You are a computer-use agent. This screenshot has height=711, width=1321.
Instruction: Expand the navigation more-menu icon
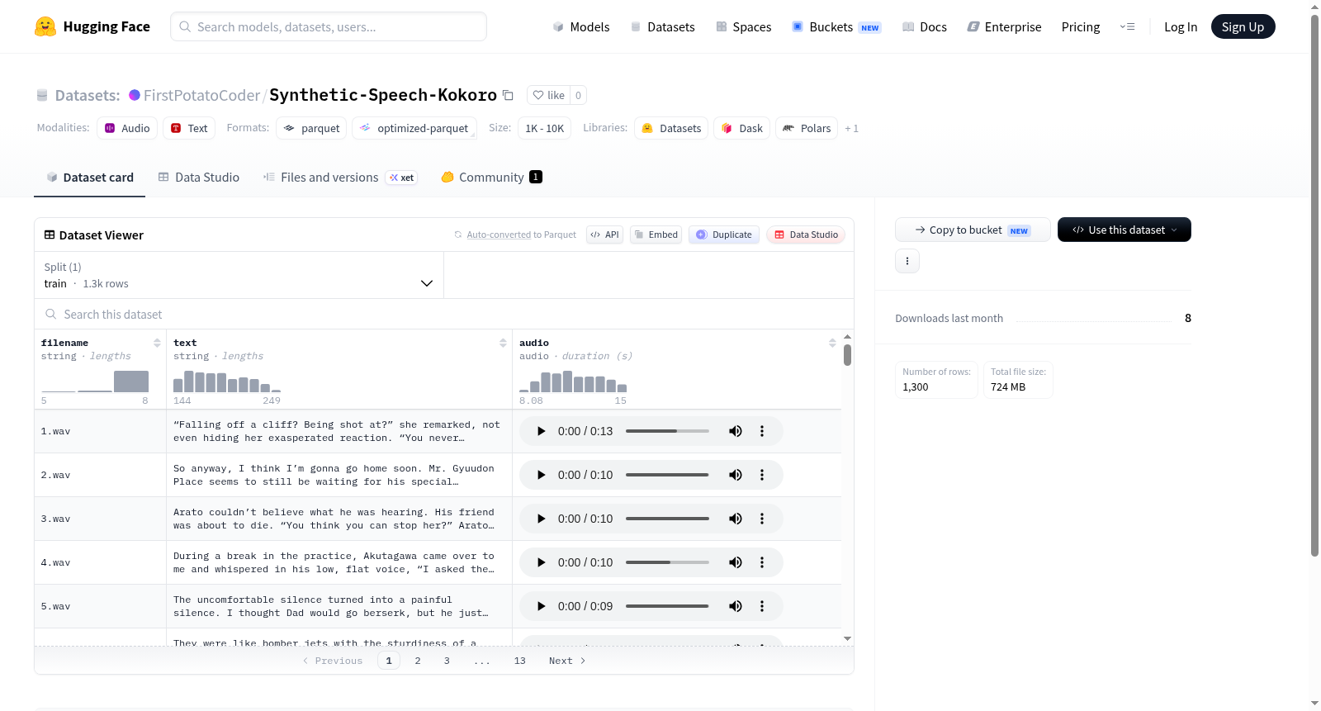(x=1127, y=26)
